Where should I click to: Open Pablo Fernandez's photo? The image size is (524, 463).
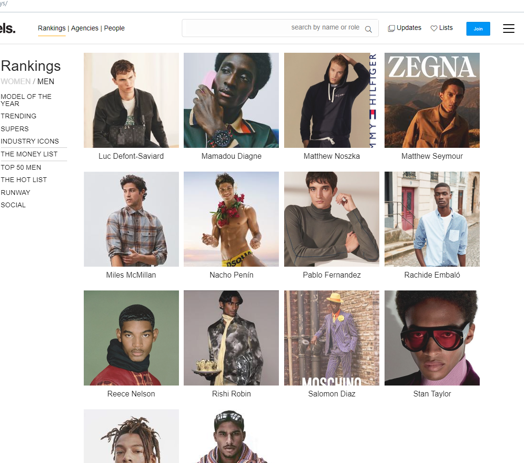[x=332, y=219]
